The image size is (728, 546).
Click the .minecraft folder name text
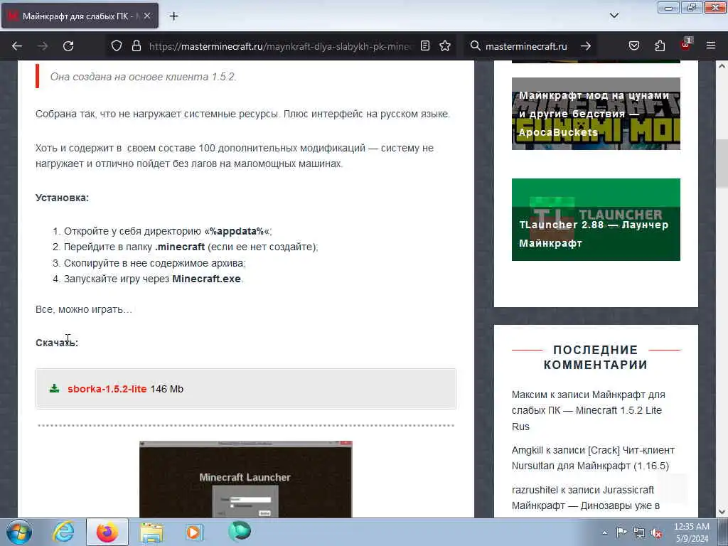point(180,247)
